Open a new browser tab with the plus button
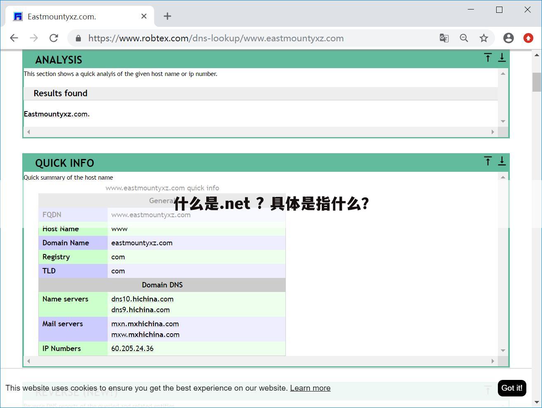 pyautogui.click(x=167, y=16)
